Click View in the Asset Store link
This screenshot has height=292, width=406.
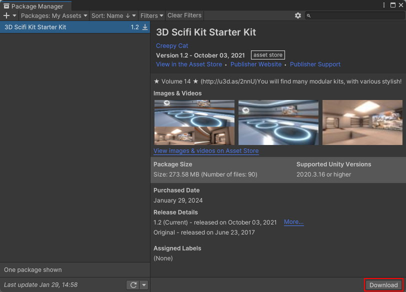(189, 64)
